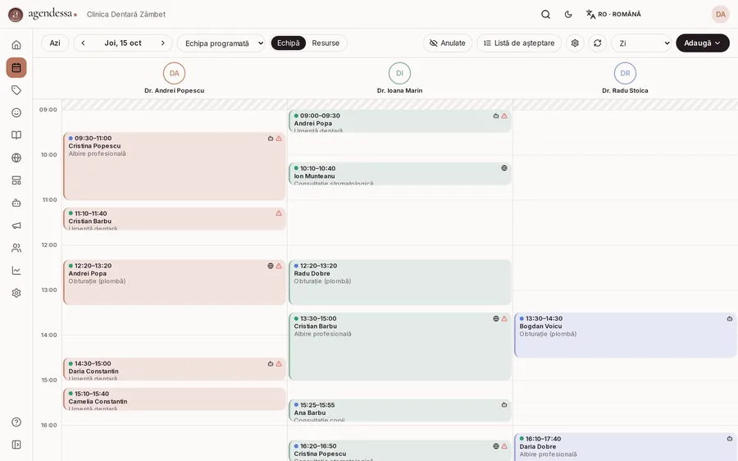Screen dimensions: 738x461
Task: Click the small icon on Daria Dobre appointment
Action: tap(730, 439)
